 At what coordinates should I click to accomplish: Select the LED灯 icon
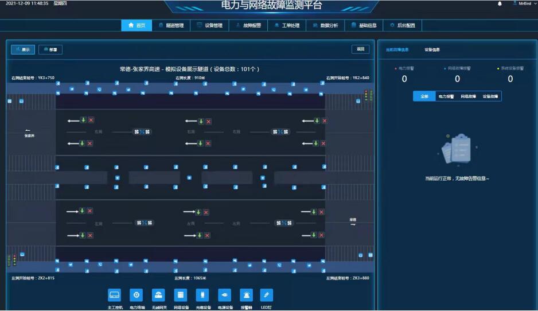pos(266,295)
